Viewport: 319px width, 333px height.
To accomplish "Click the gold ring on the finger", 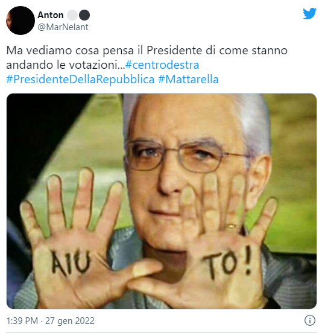I will (x=232, y=226).
